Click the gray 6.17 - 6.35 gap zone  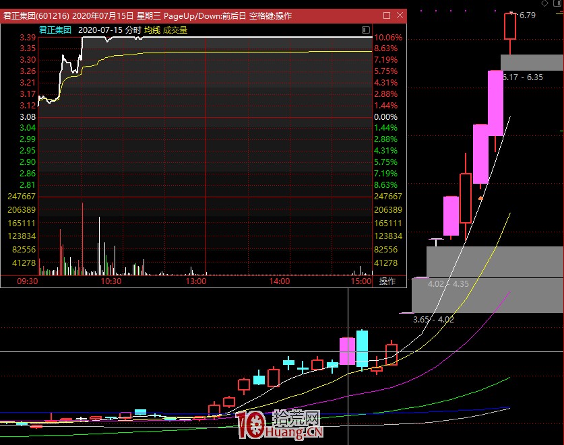click(532, 63)
